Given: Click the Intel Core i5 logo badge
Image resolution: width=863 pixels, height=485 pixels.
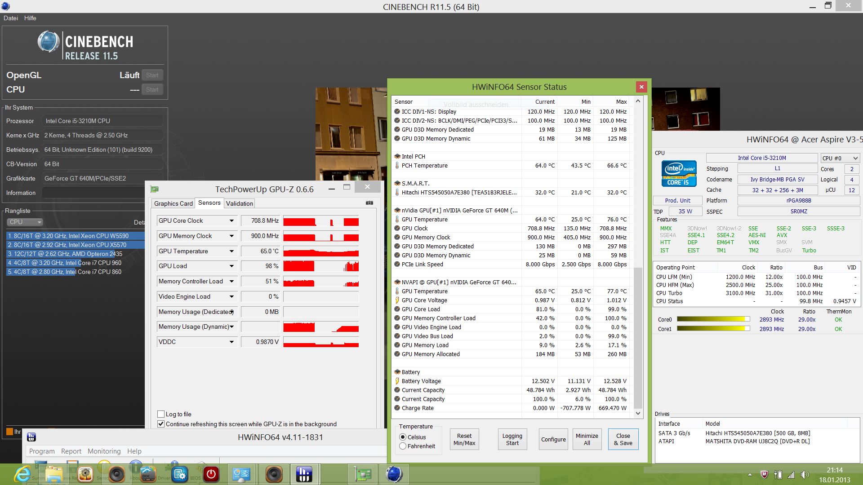Looking at the screenshot, I should tap(679, 173).
